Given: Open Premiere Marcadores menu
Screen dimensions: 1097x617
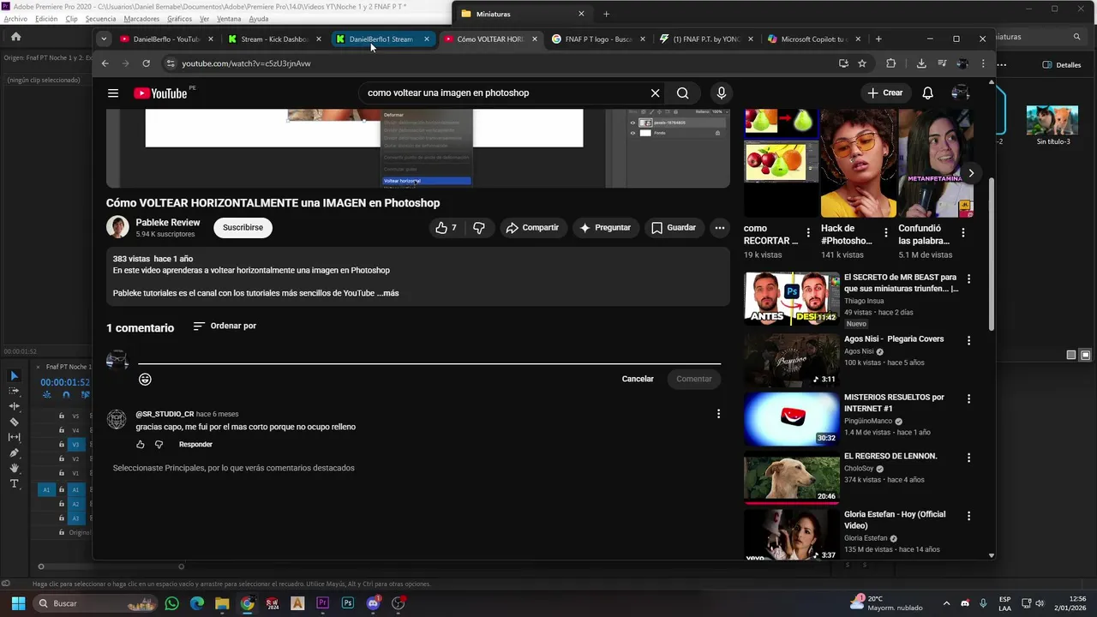Looking at the screenshot, I should (x=141, y=19).
